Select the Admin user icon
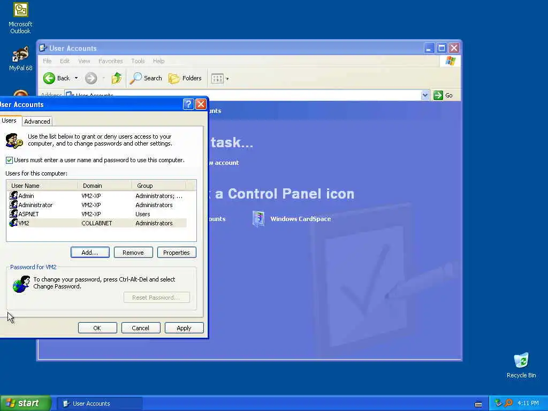The width and height of the screenshot is (548, 411). click(13, 195)
